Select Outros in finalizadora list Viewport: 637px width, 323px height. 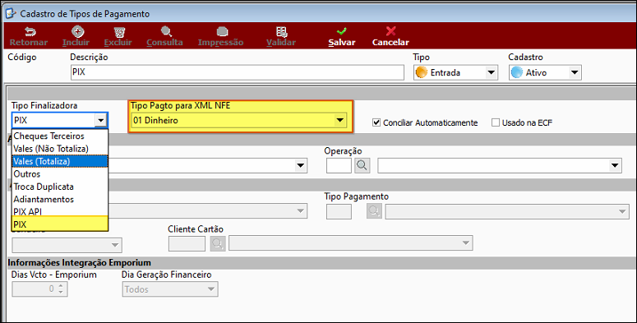point(60,174)
